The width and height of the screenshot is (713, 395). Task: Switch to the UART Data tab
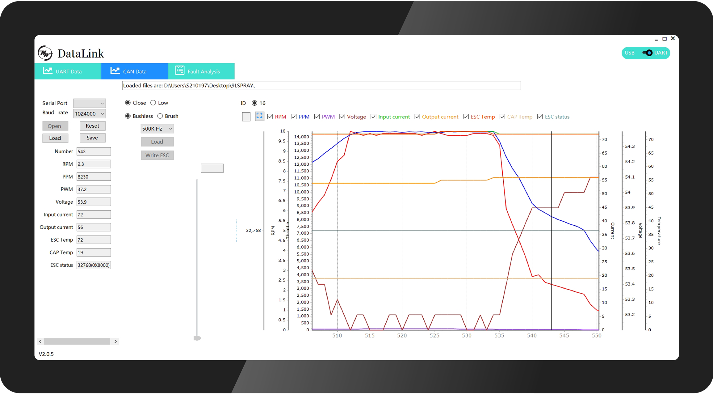(68, 71)
